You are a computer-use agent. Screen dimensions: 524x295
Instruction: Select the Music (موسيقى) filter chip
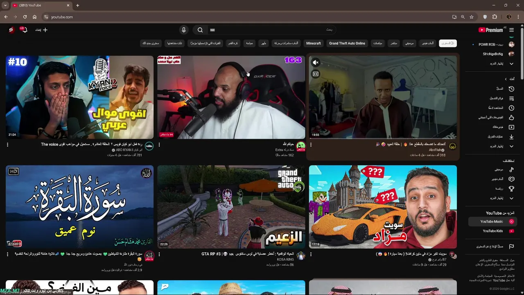coord(409,43)
